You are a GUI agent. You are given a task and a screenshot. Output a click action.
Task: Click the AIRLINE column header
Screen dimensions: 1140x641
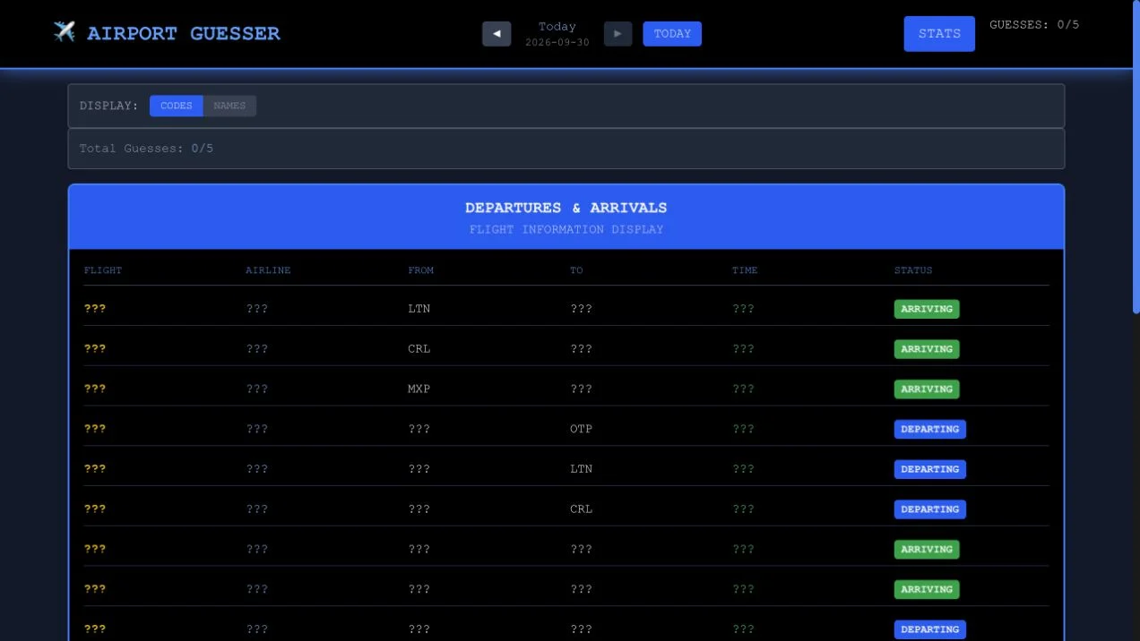(x=268, y=270)
